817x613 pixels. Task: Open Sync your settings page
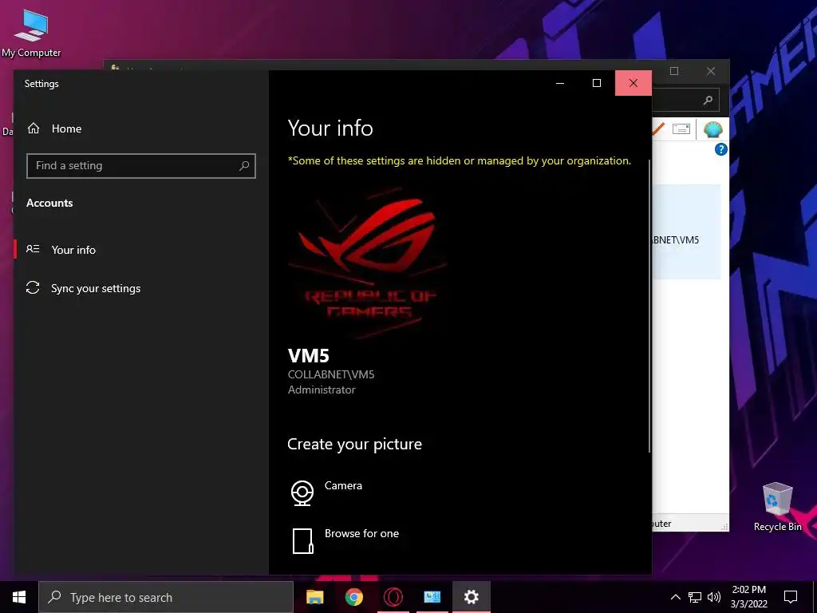96,288
